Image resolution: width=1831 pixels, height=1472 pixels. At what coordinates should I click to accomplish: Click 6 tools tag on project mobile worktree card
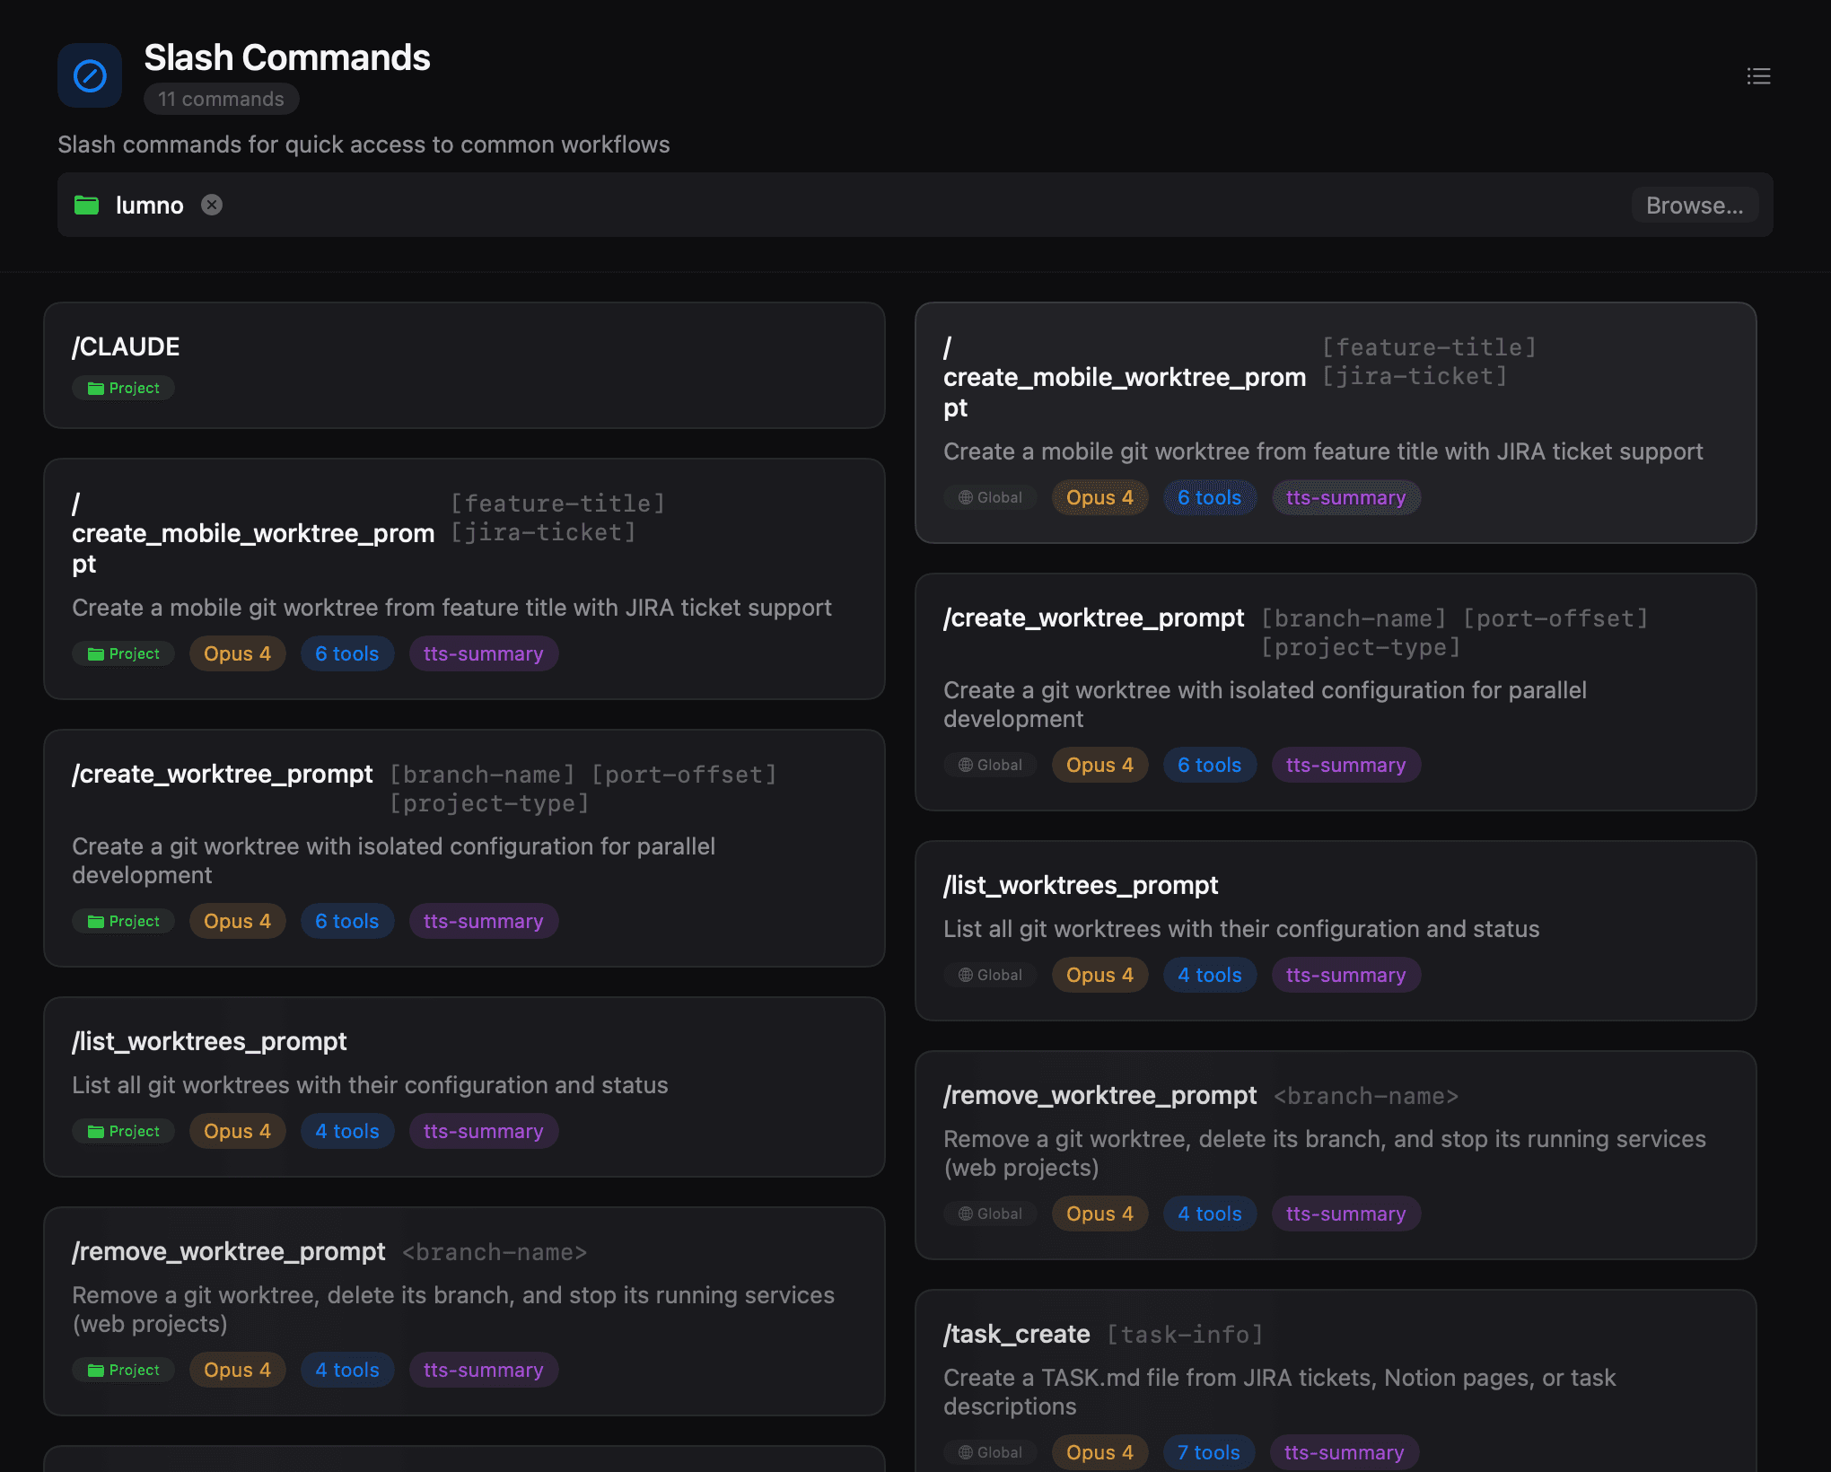click(x=346, y=653)
